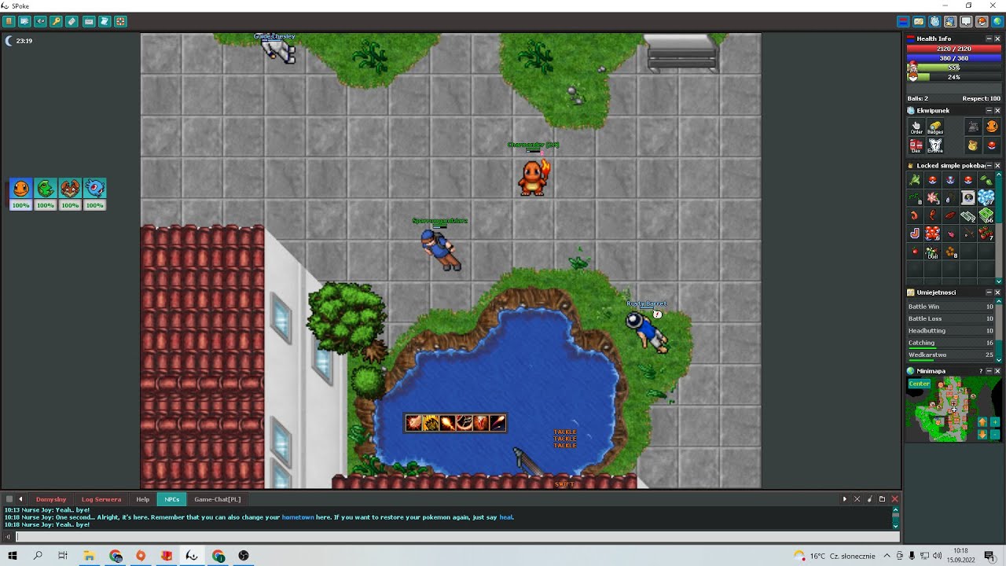
Task: Go down a minimap floor
Action: tap(982, 435)
